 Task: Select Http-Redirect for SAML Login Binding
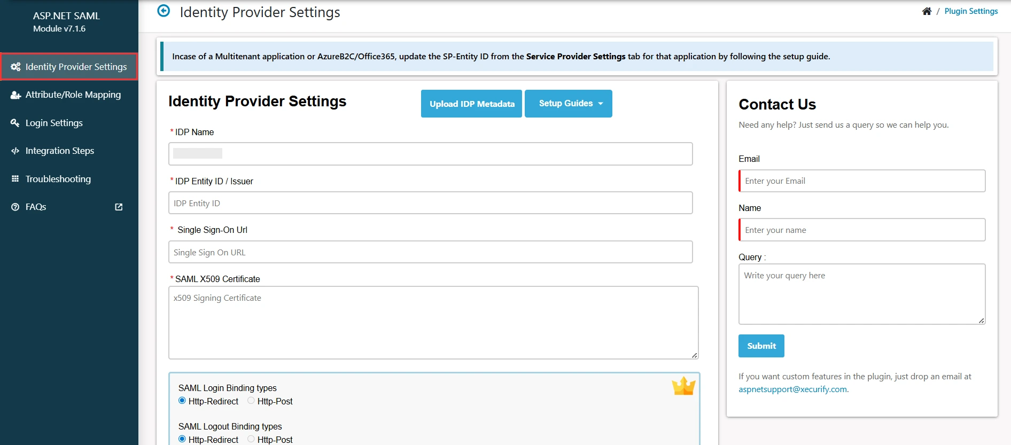(x=182, y=401)
